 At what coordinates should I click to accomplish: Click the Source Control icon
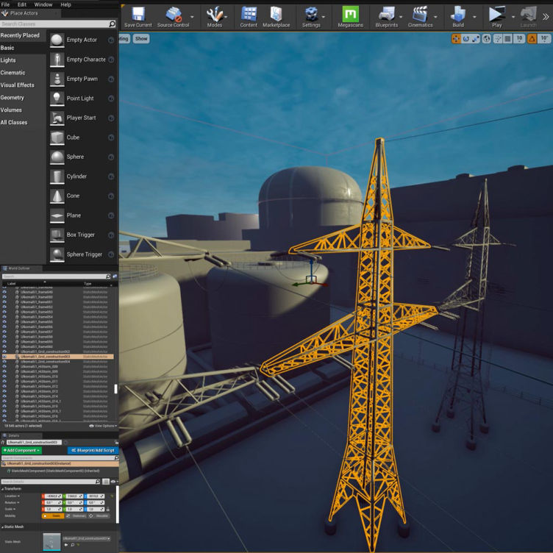(173, 13)
